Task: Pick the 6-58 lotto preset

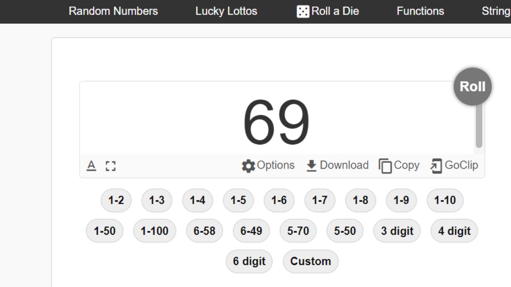Action: pyautogui.click(x=204, y=231)
